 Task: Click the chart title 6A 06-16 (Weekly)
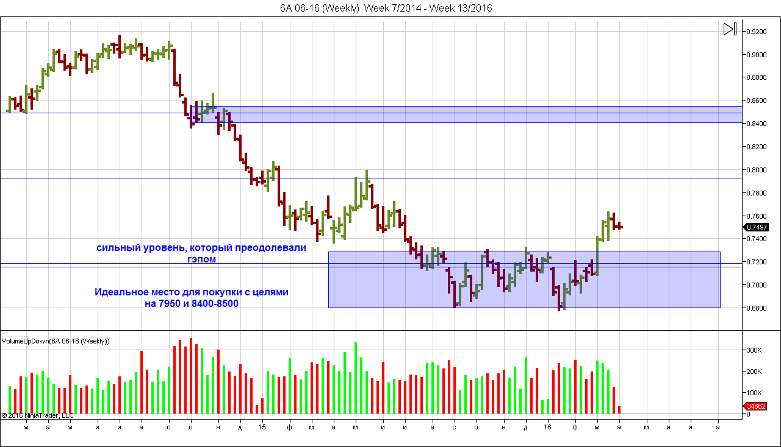click(386, 8)
